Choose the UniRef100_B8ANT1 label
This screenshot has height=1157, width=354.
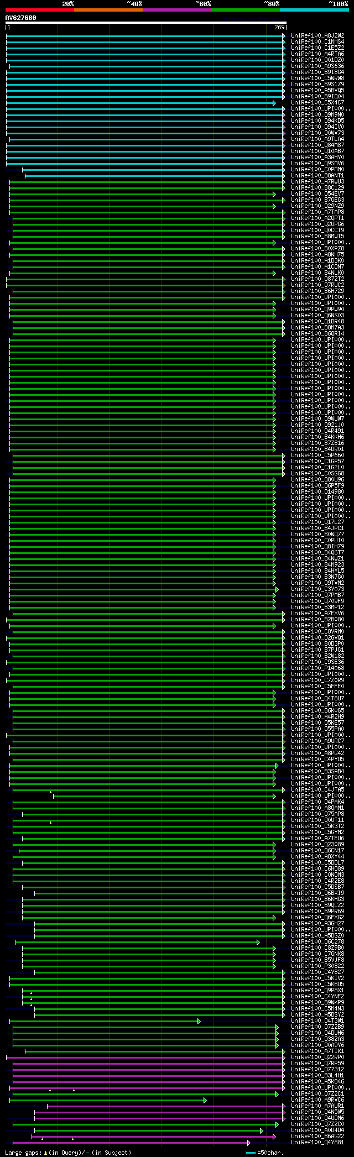[317, 176]
